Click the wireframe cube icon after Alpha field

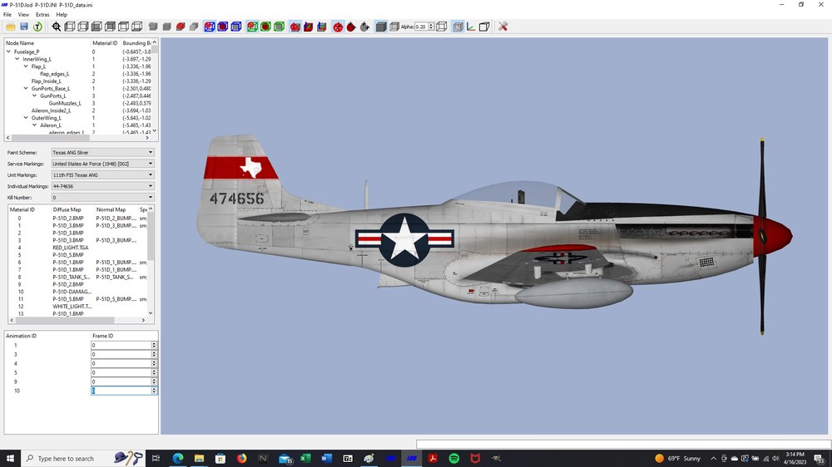[x=442, y=27]
